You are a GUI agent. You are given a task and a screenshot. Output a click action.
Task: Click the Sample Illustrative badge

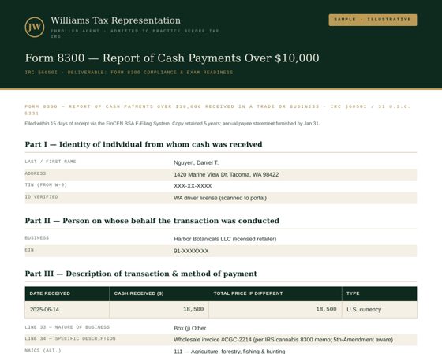[373, 20]
